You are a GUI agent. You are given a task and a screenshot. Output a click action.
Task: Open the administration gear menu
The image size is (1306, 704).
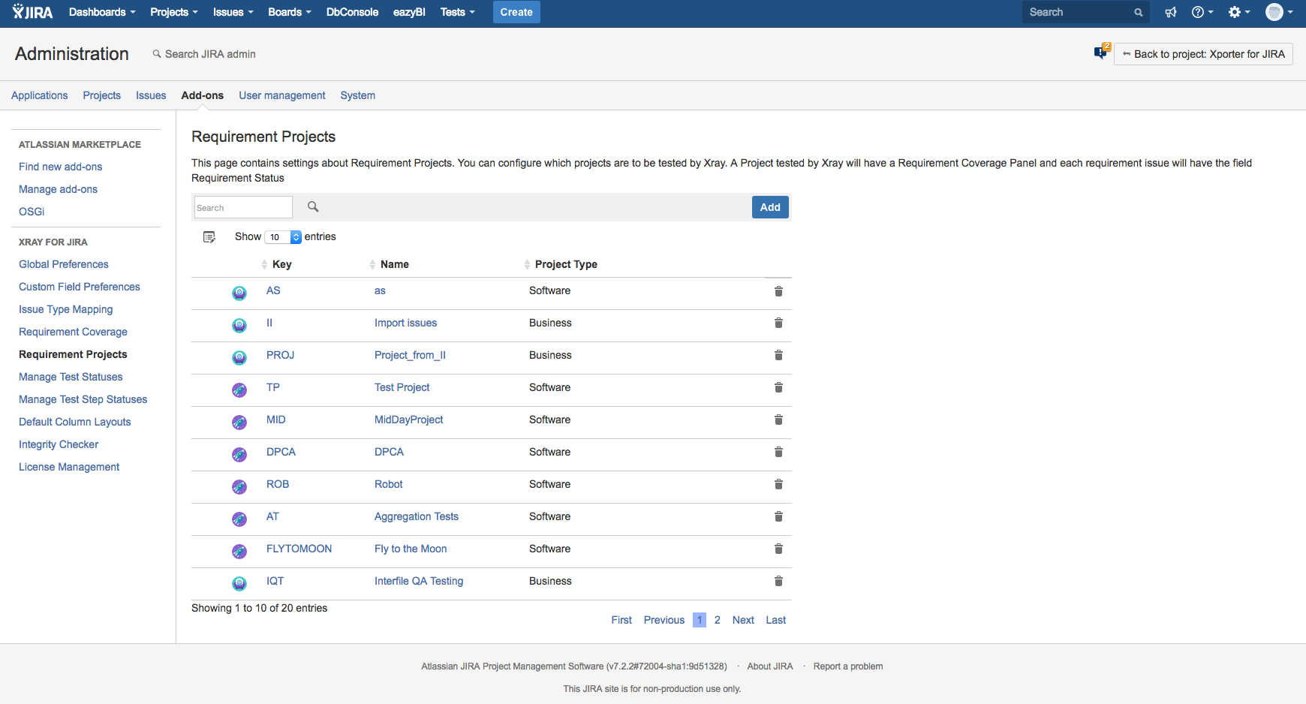[x=1239, y=12]
